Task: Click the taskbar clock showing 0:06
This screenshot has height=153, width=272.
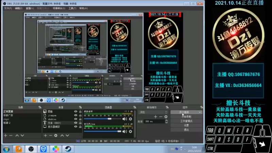Action: [x=194, y=149]
